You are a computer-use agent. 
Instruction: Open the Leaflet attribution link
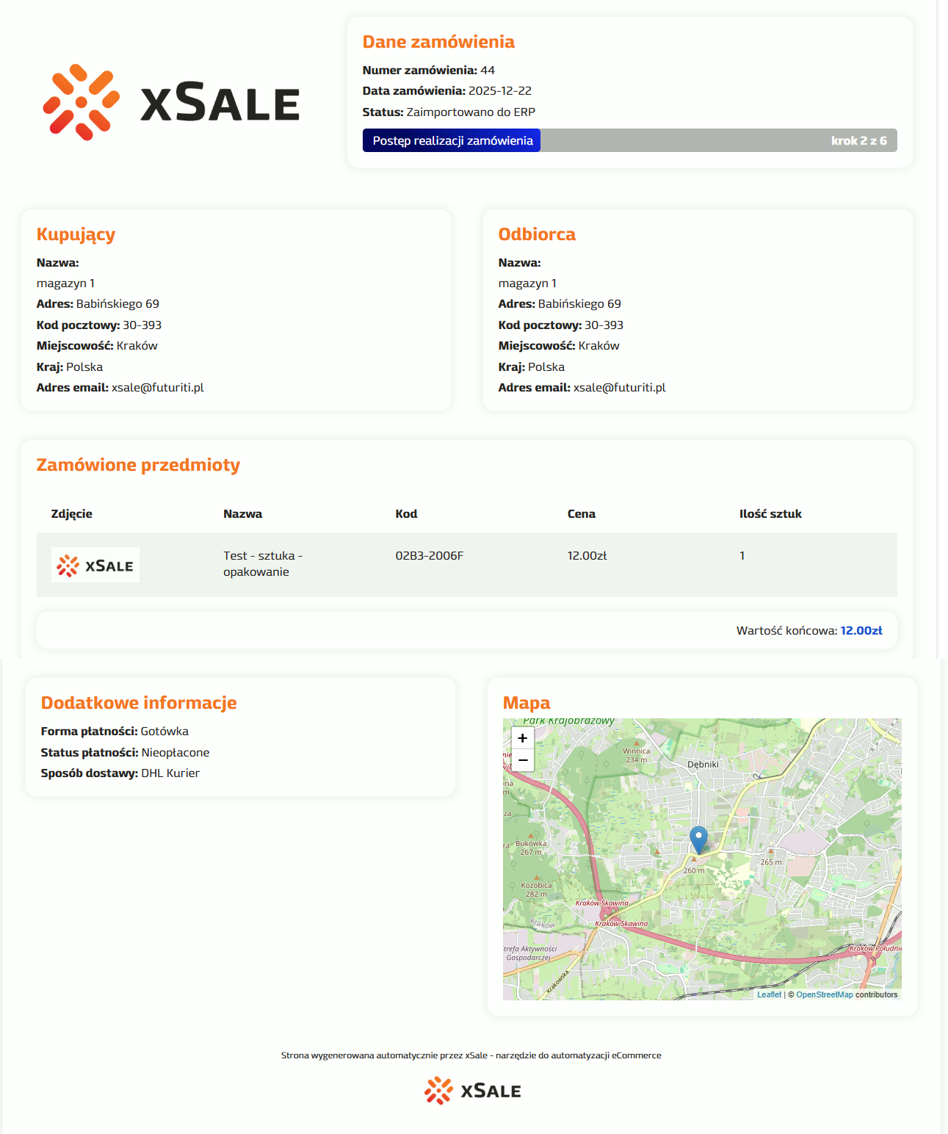pyautogui.click(x=769, y=994)
